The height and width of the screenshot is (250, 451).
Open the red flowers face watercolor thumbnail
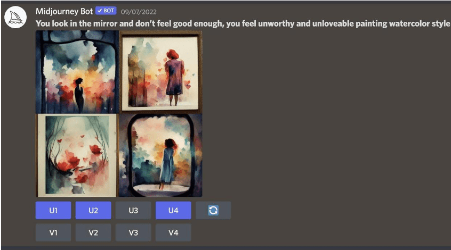tap(77, 155)
